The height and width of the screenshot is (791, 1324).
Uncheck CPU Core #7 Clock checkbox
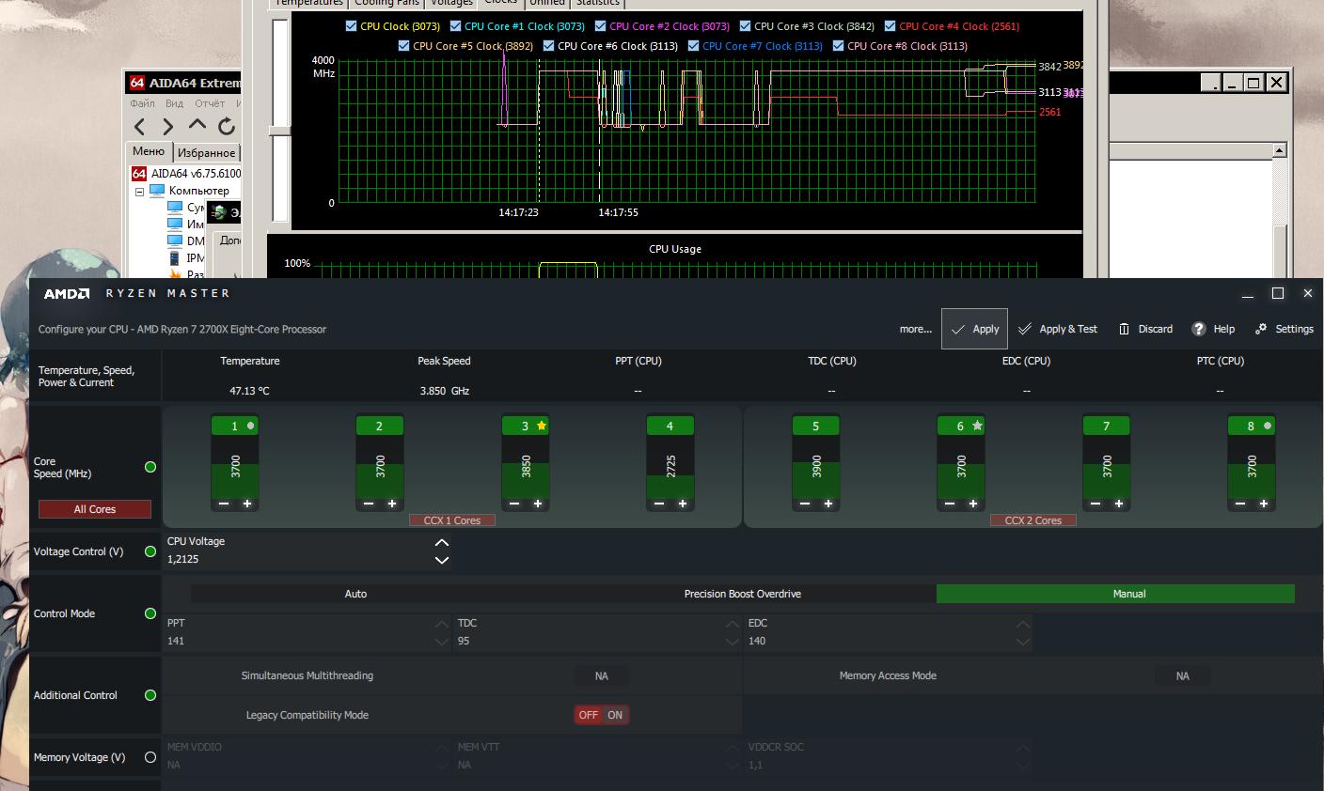(694, 46)
